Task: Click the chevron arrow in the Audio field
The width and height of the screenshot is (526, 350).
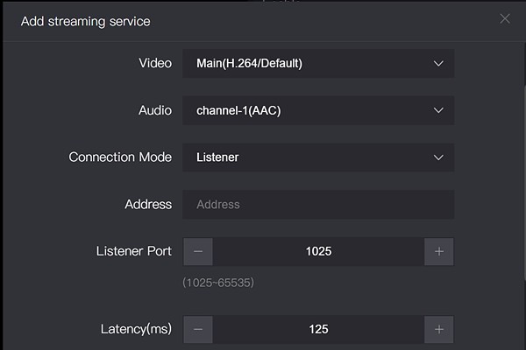Action: point(439,110)
